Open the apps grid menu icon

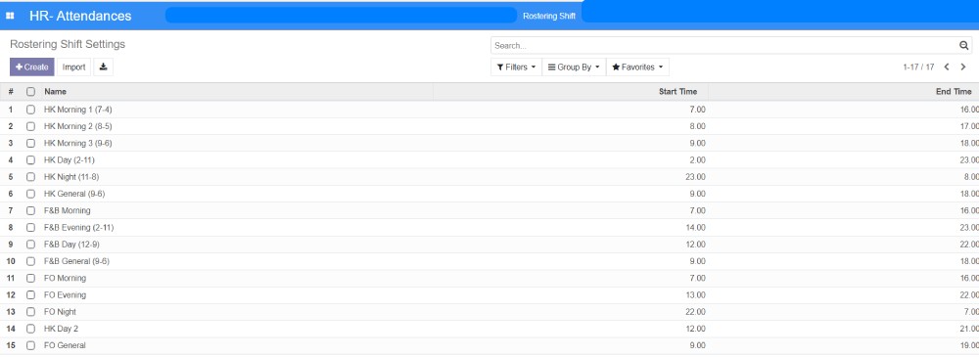tap(10, 16)
